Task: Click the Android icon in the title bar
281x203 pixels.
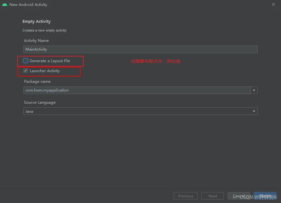Action: coord(5,4)
